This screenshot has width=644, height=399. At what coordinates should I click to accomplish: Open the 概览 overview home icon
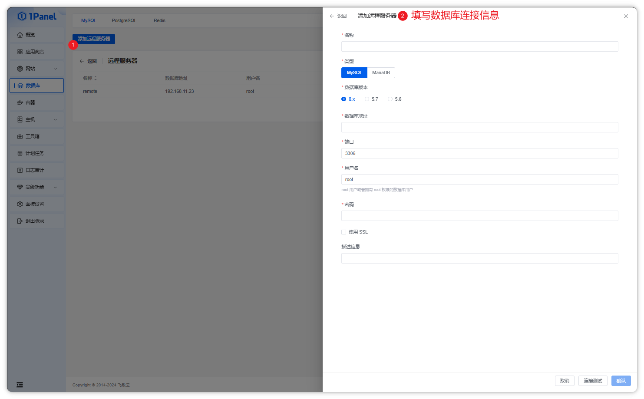[20, 35]
